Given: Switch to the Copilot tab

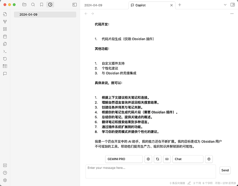Looking at the screenshot, I should pyautogui.click(x=152, y=5).
